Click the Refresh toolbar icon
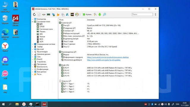The height and width of the screenshot is (107, 190). (34, 15)
